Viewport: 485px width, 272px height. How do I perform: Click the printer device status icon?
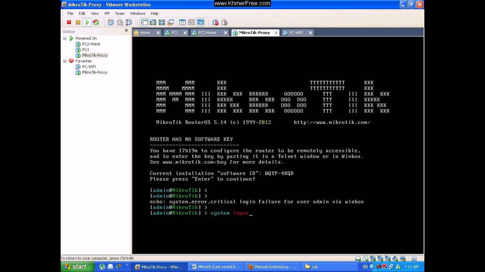point(403,259)
